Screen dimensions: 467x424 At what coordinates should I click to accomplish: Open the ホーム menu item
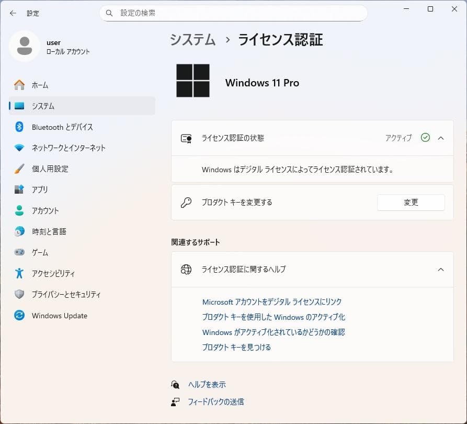pyautogui.click(x=82, y=85)
